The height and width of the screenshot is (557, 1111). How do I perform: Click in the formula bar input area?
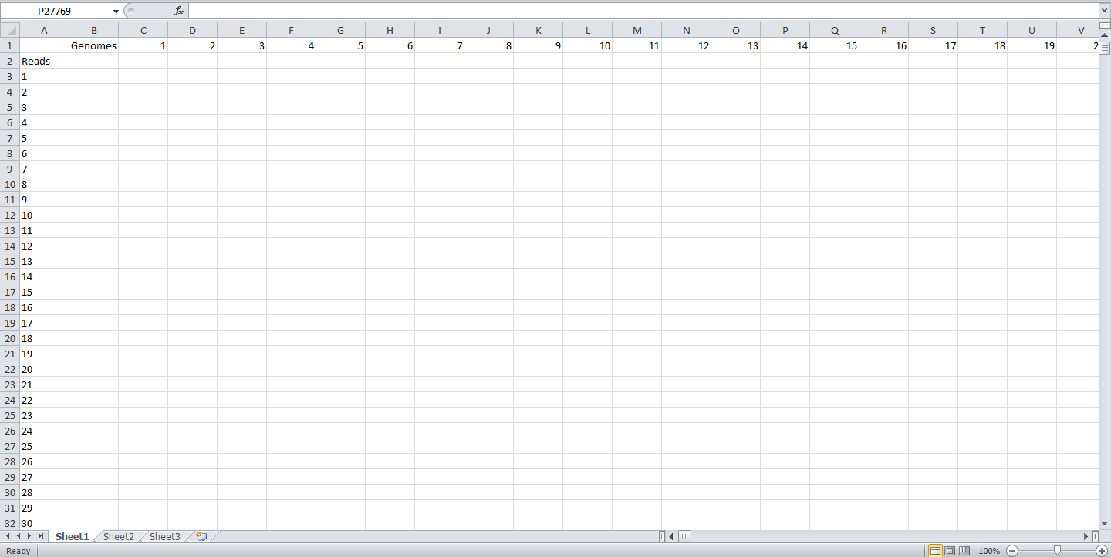pos(643,11)
